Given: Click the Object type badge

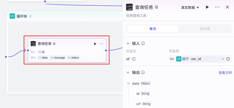Looking at the screenshot, I should (x=146, y=83).
